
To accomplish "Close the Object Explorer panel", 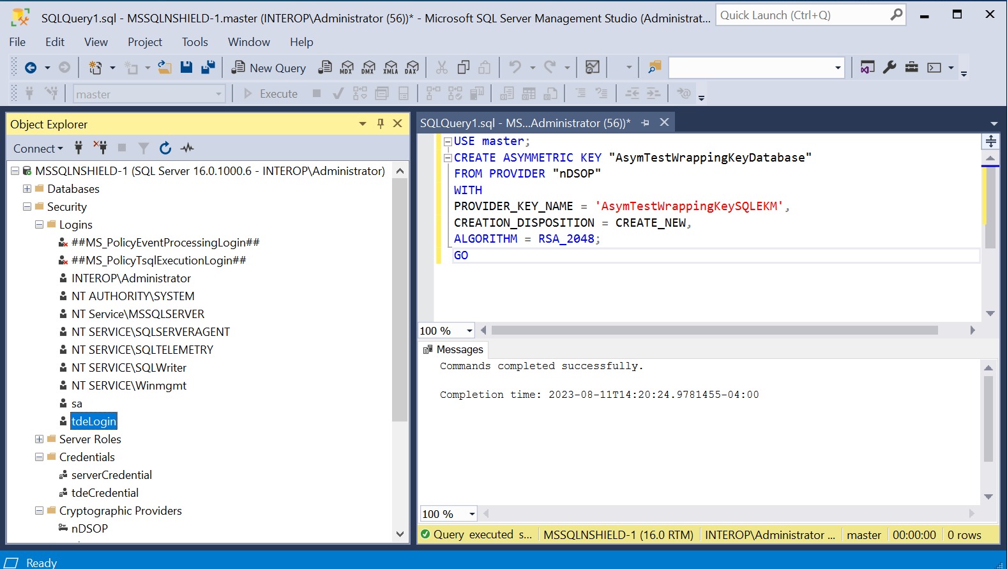I will click(x=397, y=124).
